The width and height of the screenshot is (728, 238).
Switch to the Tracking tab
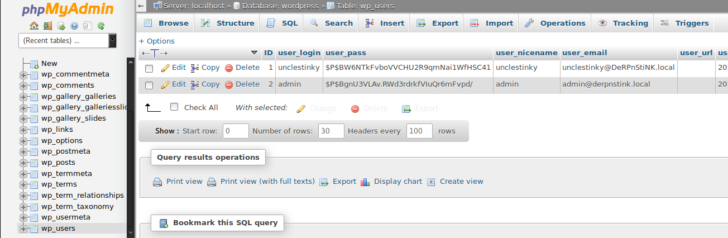tap(622, 23)
